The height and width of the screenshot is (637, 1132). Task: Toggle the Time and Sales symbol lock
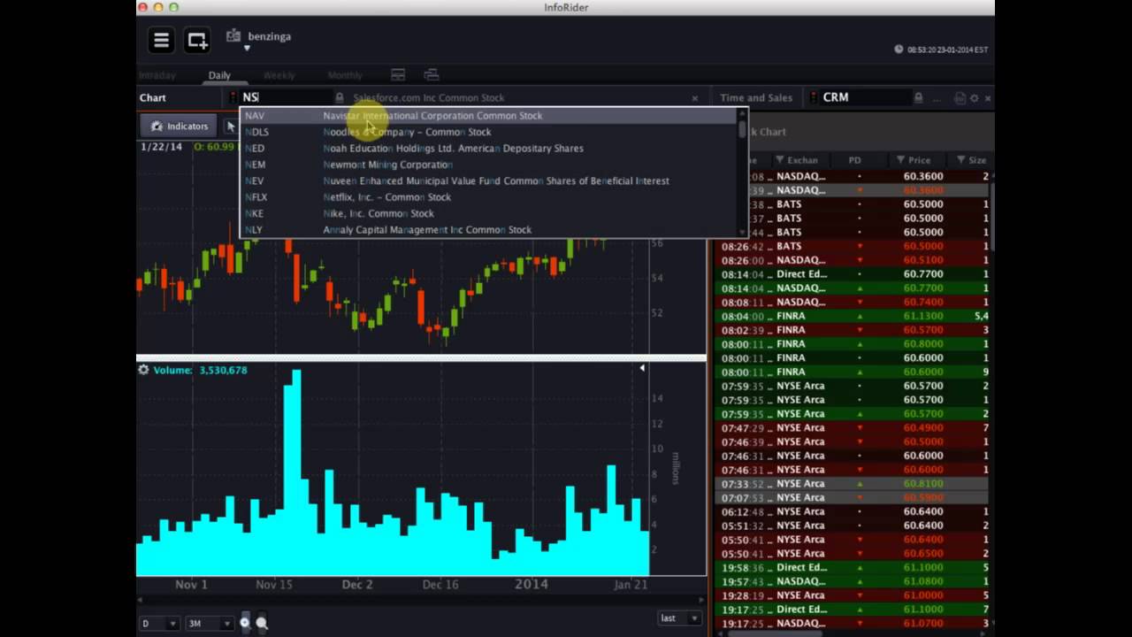pos(918,97)
